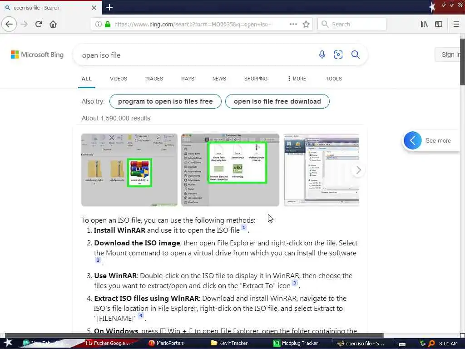
Task: Click the orange magnifier tray icon
Action: [x=431, y=344]
